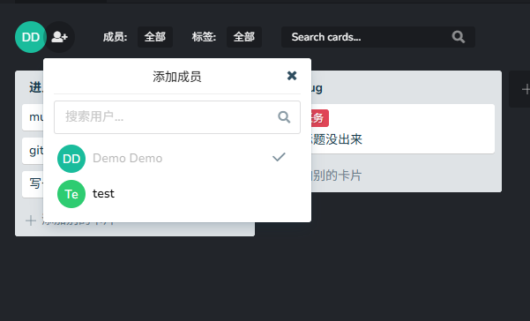The image size is (530, 321).
Task: Open the card ending in 题没出来
Action: click(x=402, y=129)
